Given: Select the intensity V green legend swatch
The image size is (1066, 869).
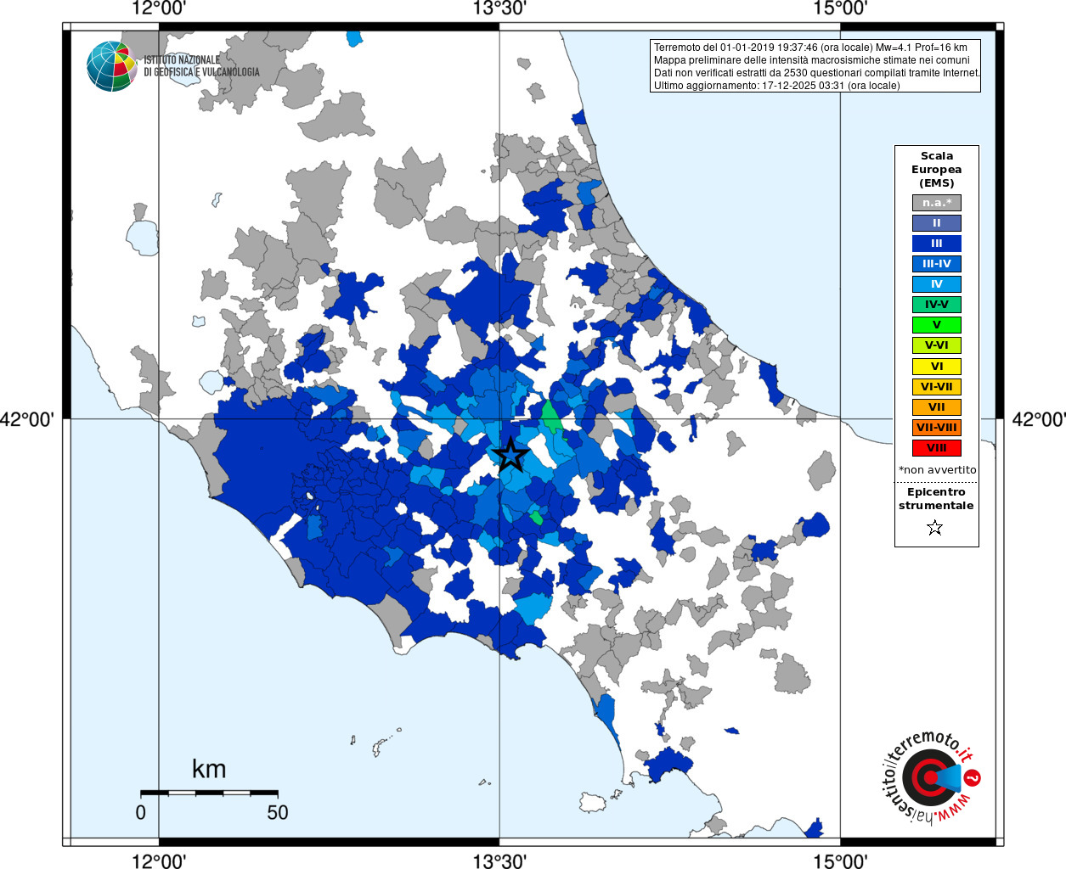Looking at the screenshot, I should coord(937,325).
